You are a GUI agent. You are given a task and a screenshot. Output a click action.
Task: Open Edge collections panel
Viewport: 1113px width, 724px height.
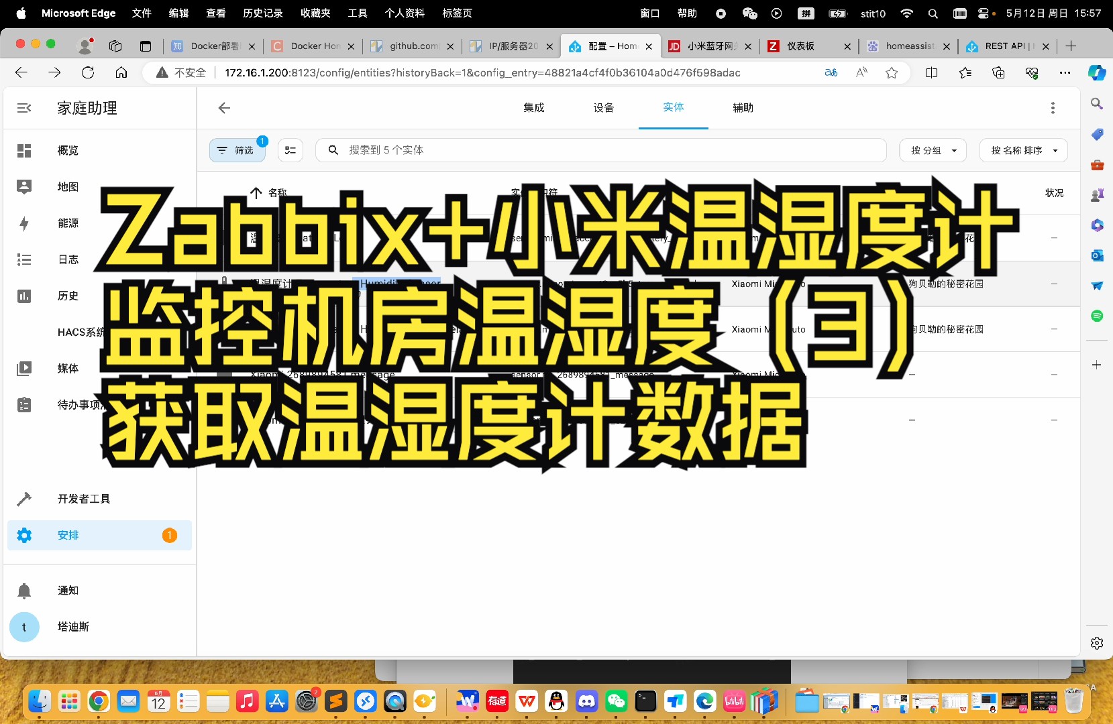998,72
